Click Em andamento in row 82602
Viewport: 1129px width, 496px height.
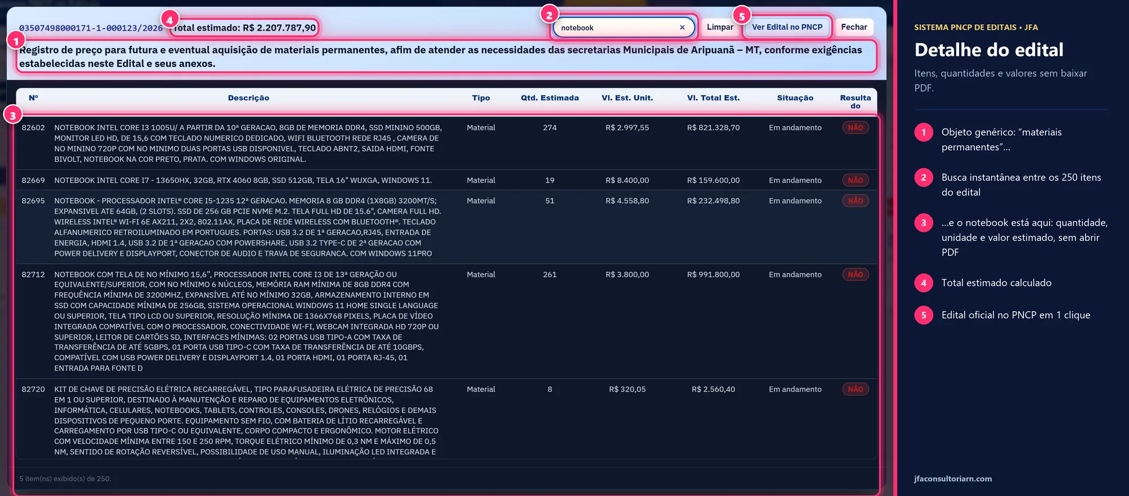795,128
